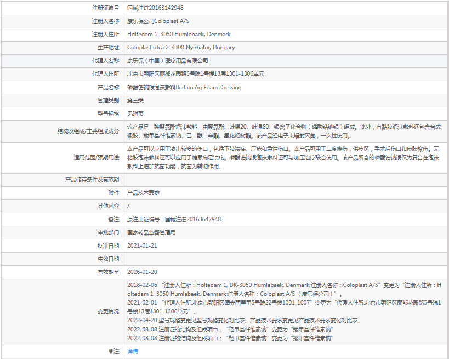Open the 详情 link in the 注 row
This screenshot has width=449, height=361.
pyautogui.click(x=133, y=352)
